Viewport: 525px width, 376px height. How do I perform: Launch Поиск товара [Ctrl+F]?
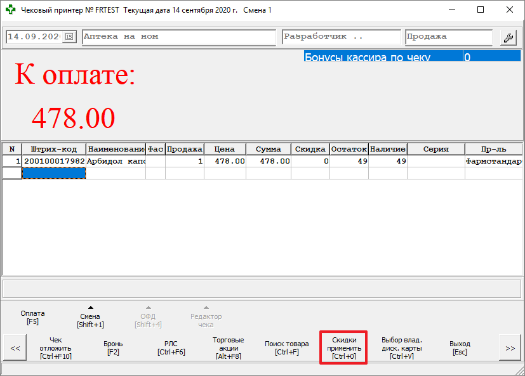tap(286, 348)
